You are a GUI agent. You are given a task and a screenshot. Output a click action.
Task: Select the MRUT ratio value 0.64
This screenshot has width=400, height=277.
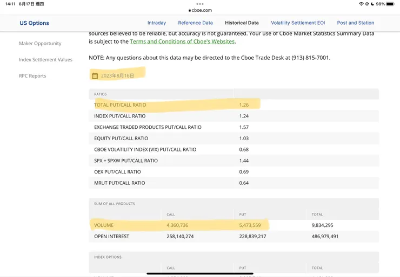244,183
